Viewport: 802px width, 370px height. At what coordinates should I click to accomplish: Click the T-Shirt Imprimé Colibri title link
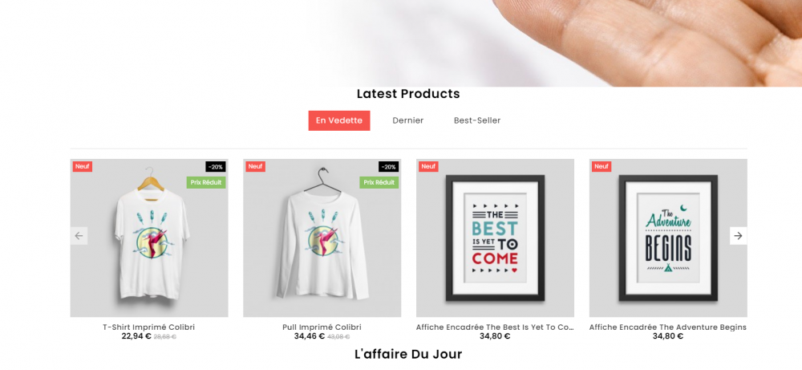pos(149,327)
